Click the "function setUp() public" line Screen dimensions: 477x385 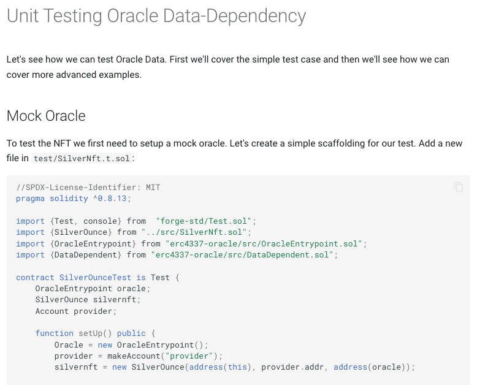tap(91, 334)
